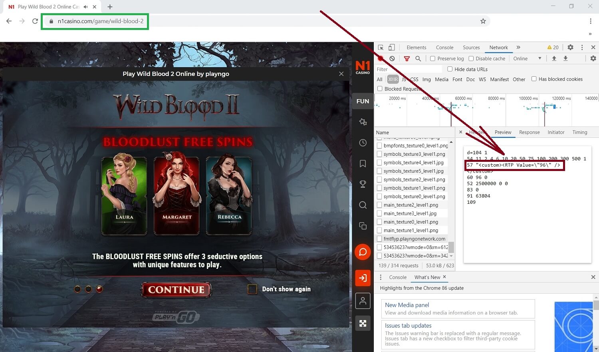The width and height of the screenshot is (599, 352).
Task: Select the XHR filter button
Action: click(393, 79)
